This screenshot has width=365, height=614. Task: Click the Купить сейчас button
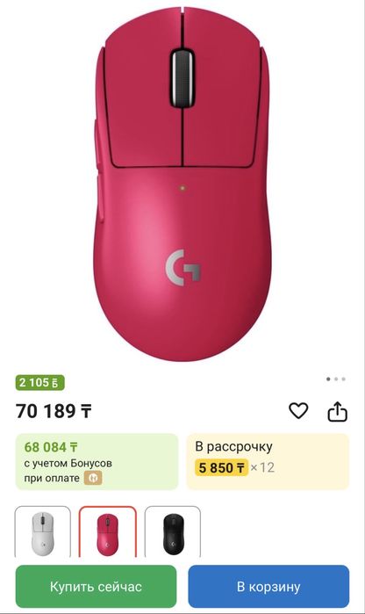coord(96,586)
